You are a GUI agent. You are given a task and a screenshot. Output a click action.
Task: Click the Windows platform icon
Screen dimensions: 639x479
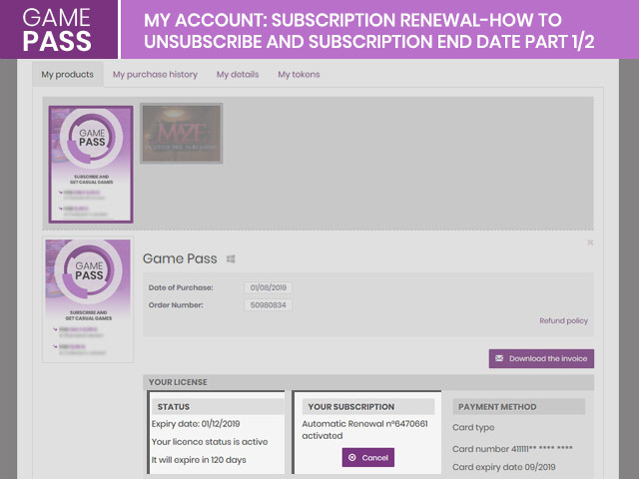click(x=231, y=258)
